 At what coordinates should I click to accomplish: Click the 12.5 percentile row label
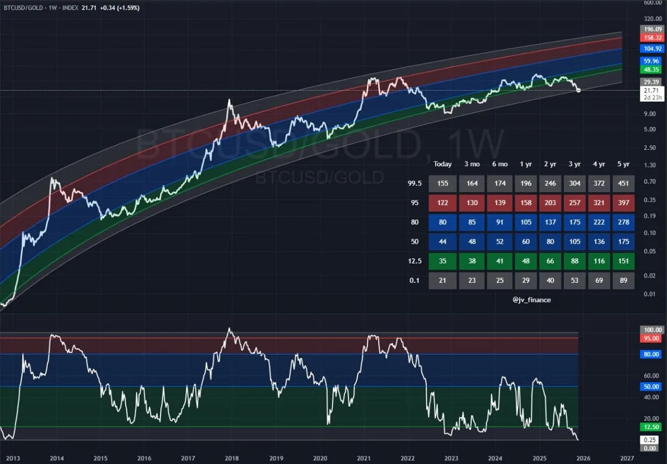click(x=415, y=261)
